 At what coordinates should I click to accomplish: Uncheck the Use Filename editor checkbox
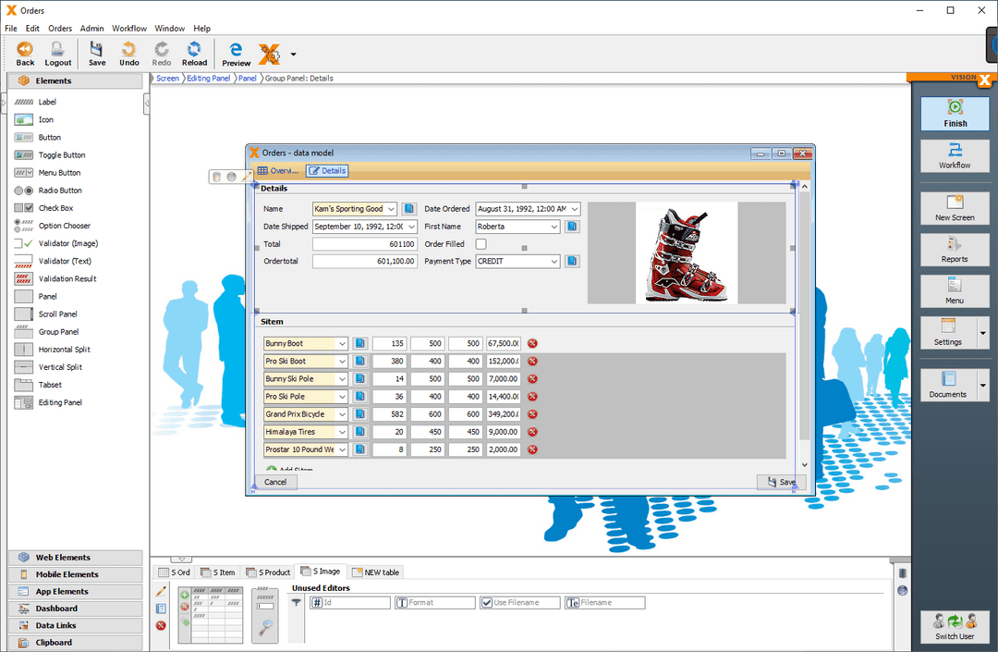click(x=488, y=602)
